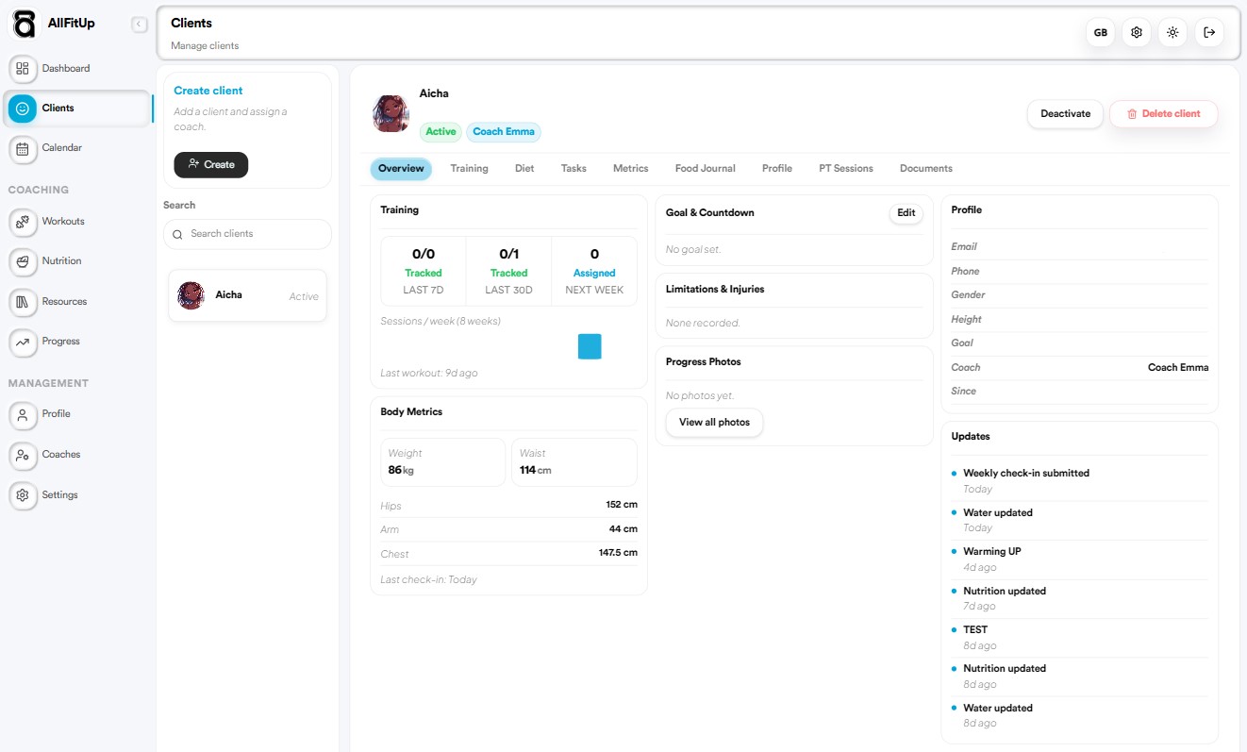
Task: Open the Dashboard sidebar icon
Action: pyautogui.click(x=23, y=69)
